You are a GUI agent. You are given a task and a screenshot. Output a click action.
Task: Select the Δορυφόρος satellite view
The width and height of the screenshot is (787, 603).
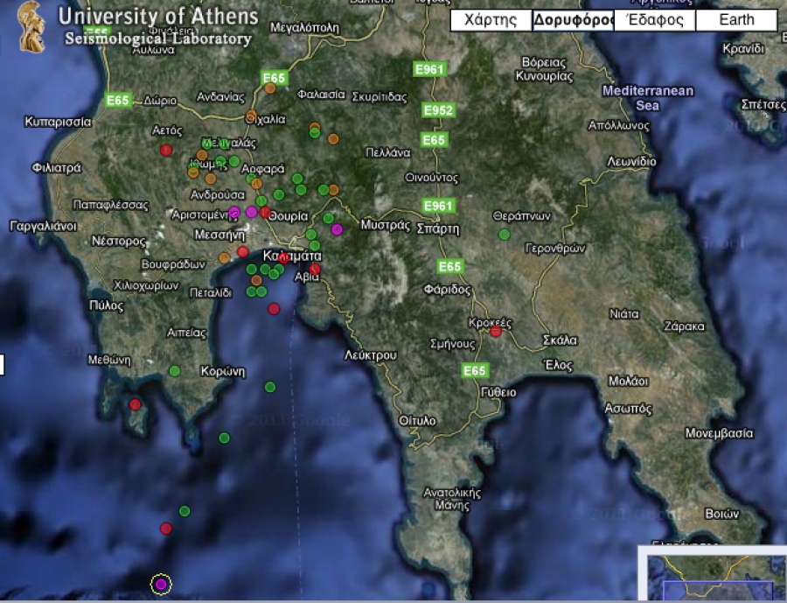(x=573, y=21)
